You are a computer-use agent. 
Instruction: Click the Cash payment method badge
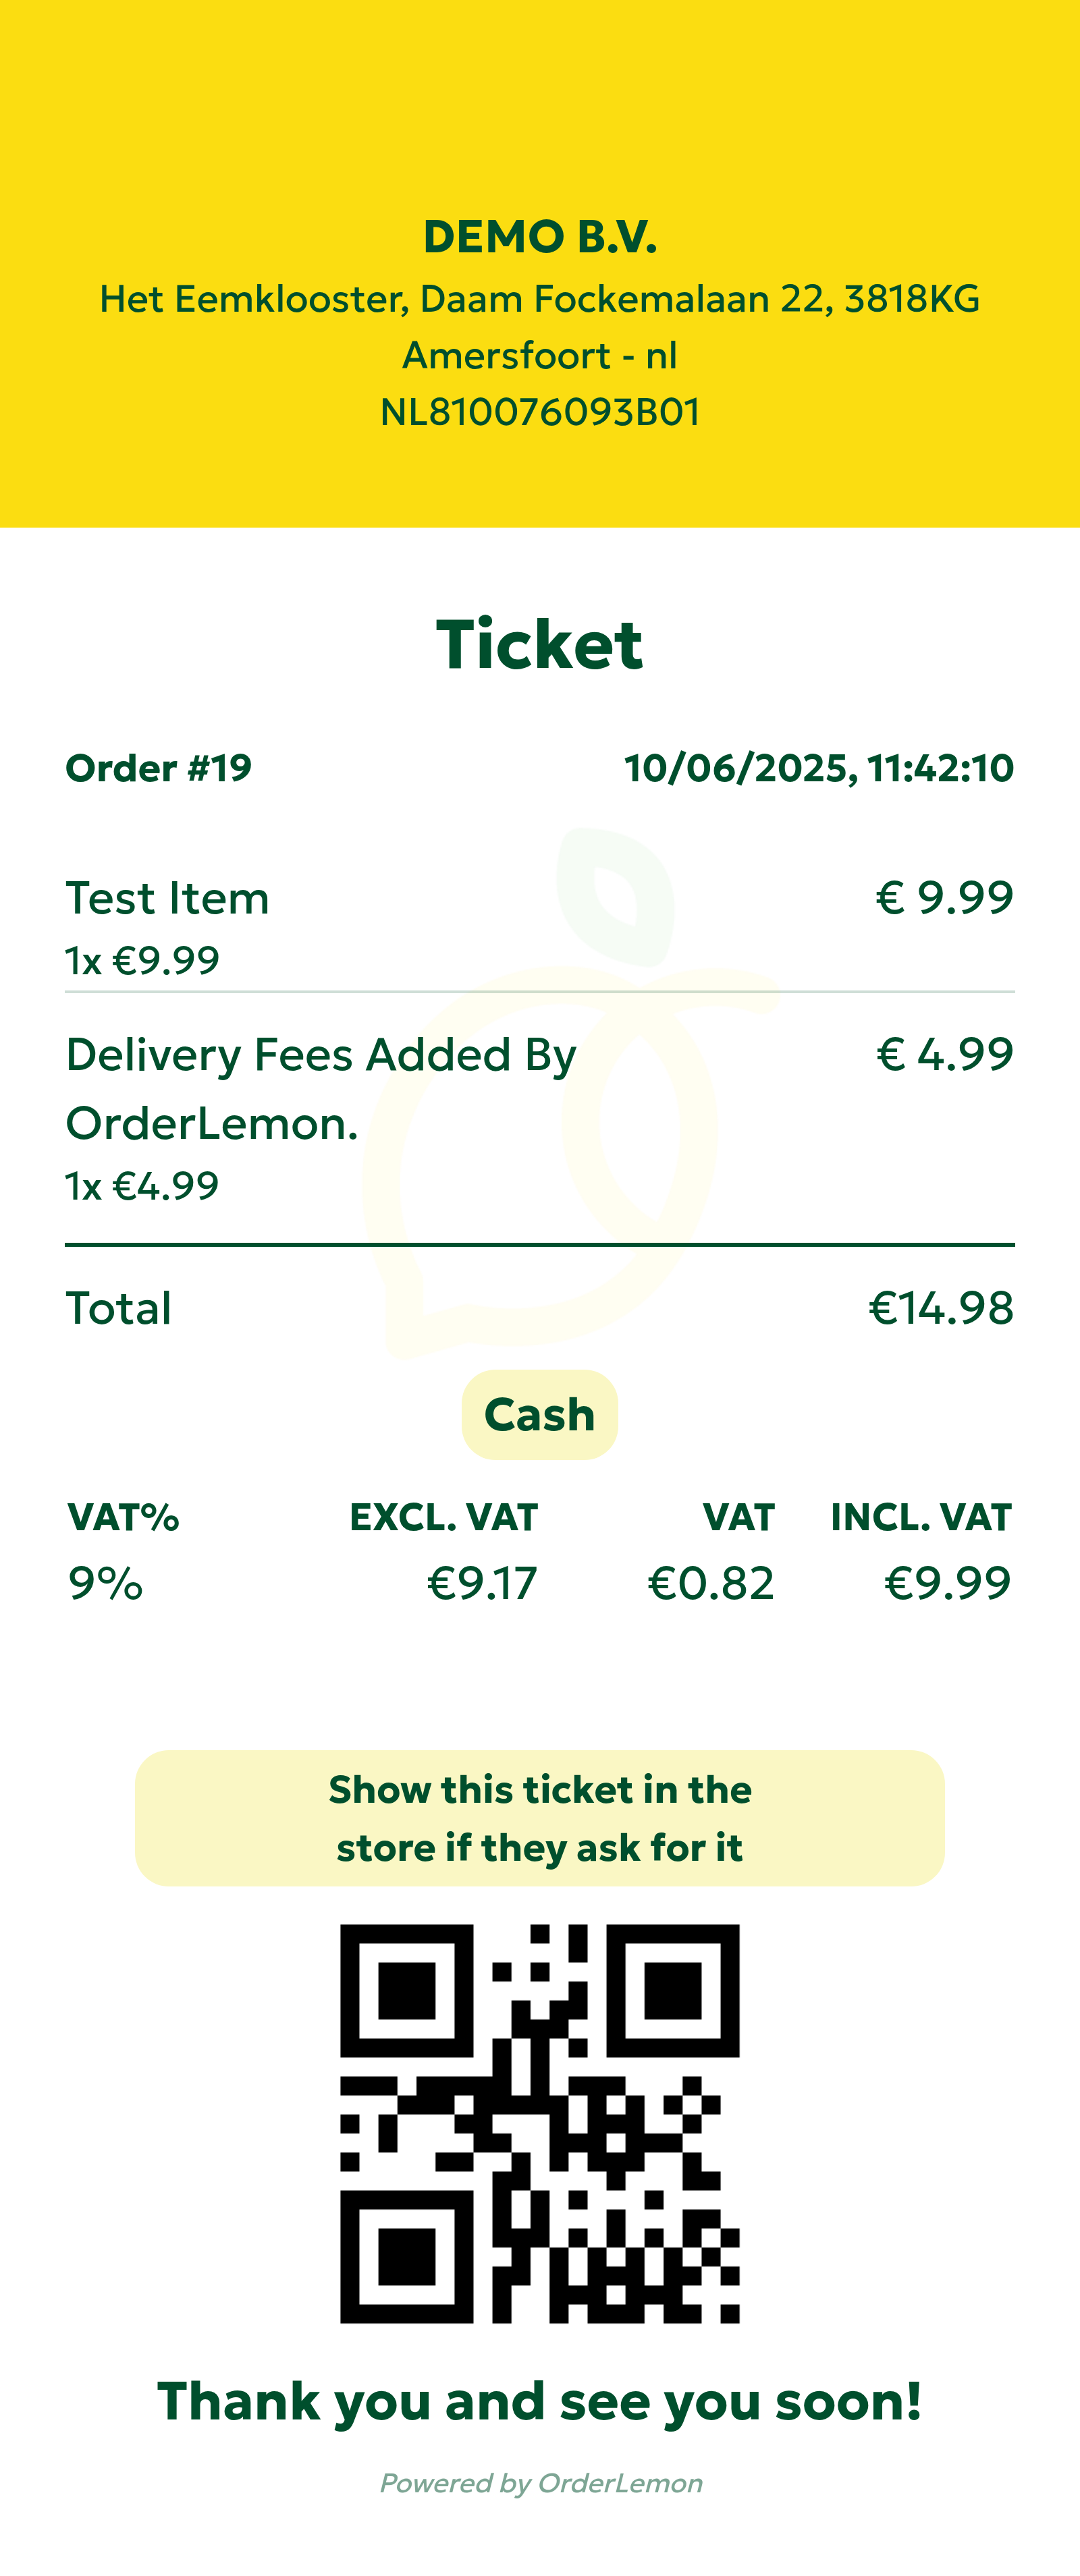(540, 1415)
